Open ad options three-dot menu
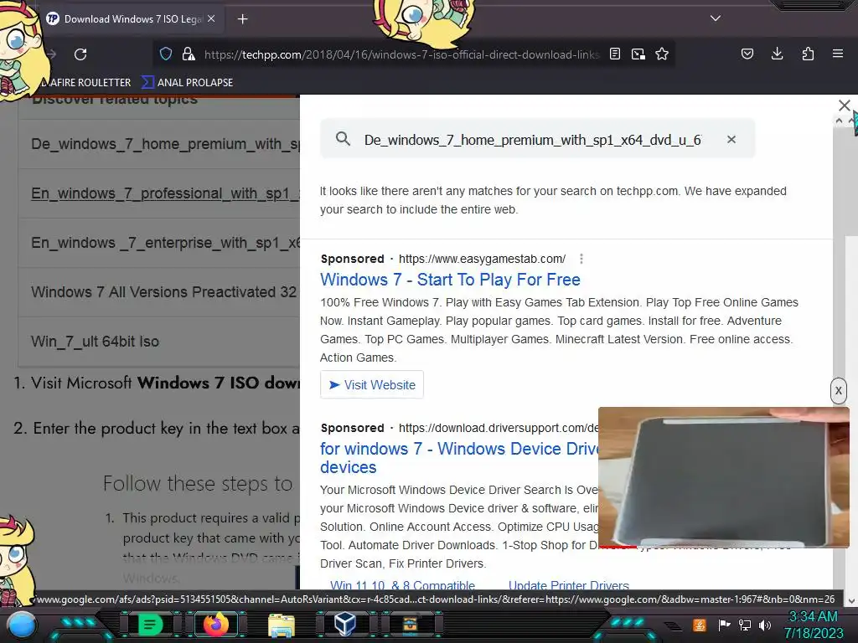858x643 pixels. coord(581,259)
